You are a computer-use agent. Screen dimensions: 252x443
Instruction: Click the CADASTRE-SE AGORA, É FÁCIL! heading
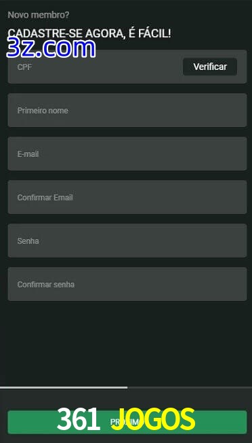click(89, 33)
